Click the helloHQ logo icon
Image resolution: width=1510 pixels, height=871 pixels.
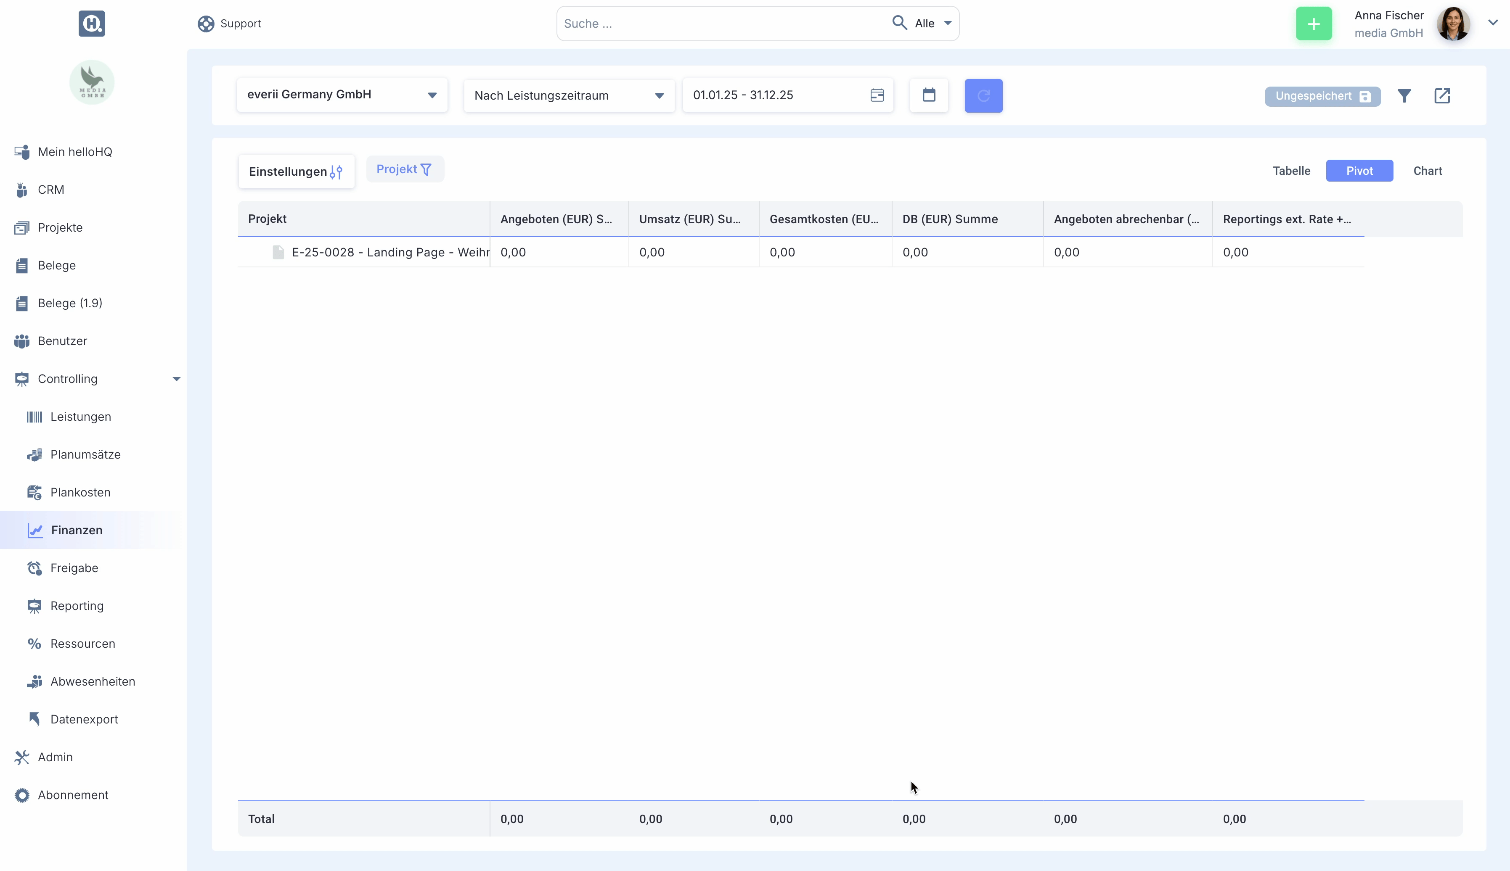coord(92,24)
